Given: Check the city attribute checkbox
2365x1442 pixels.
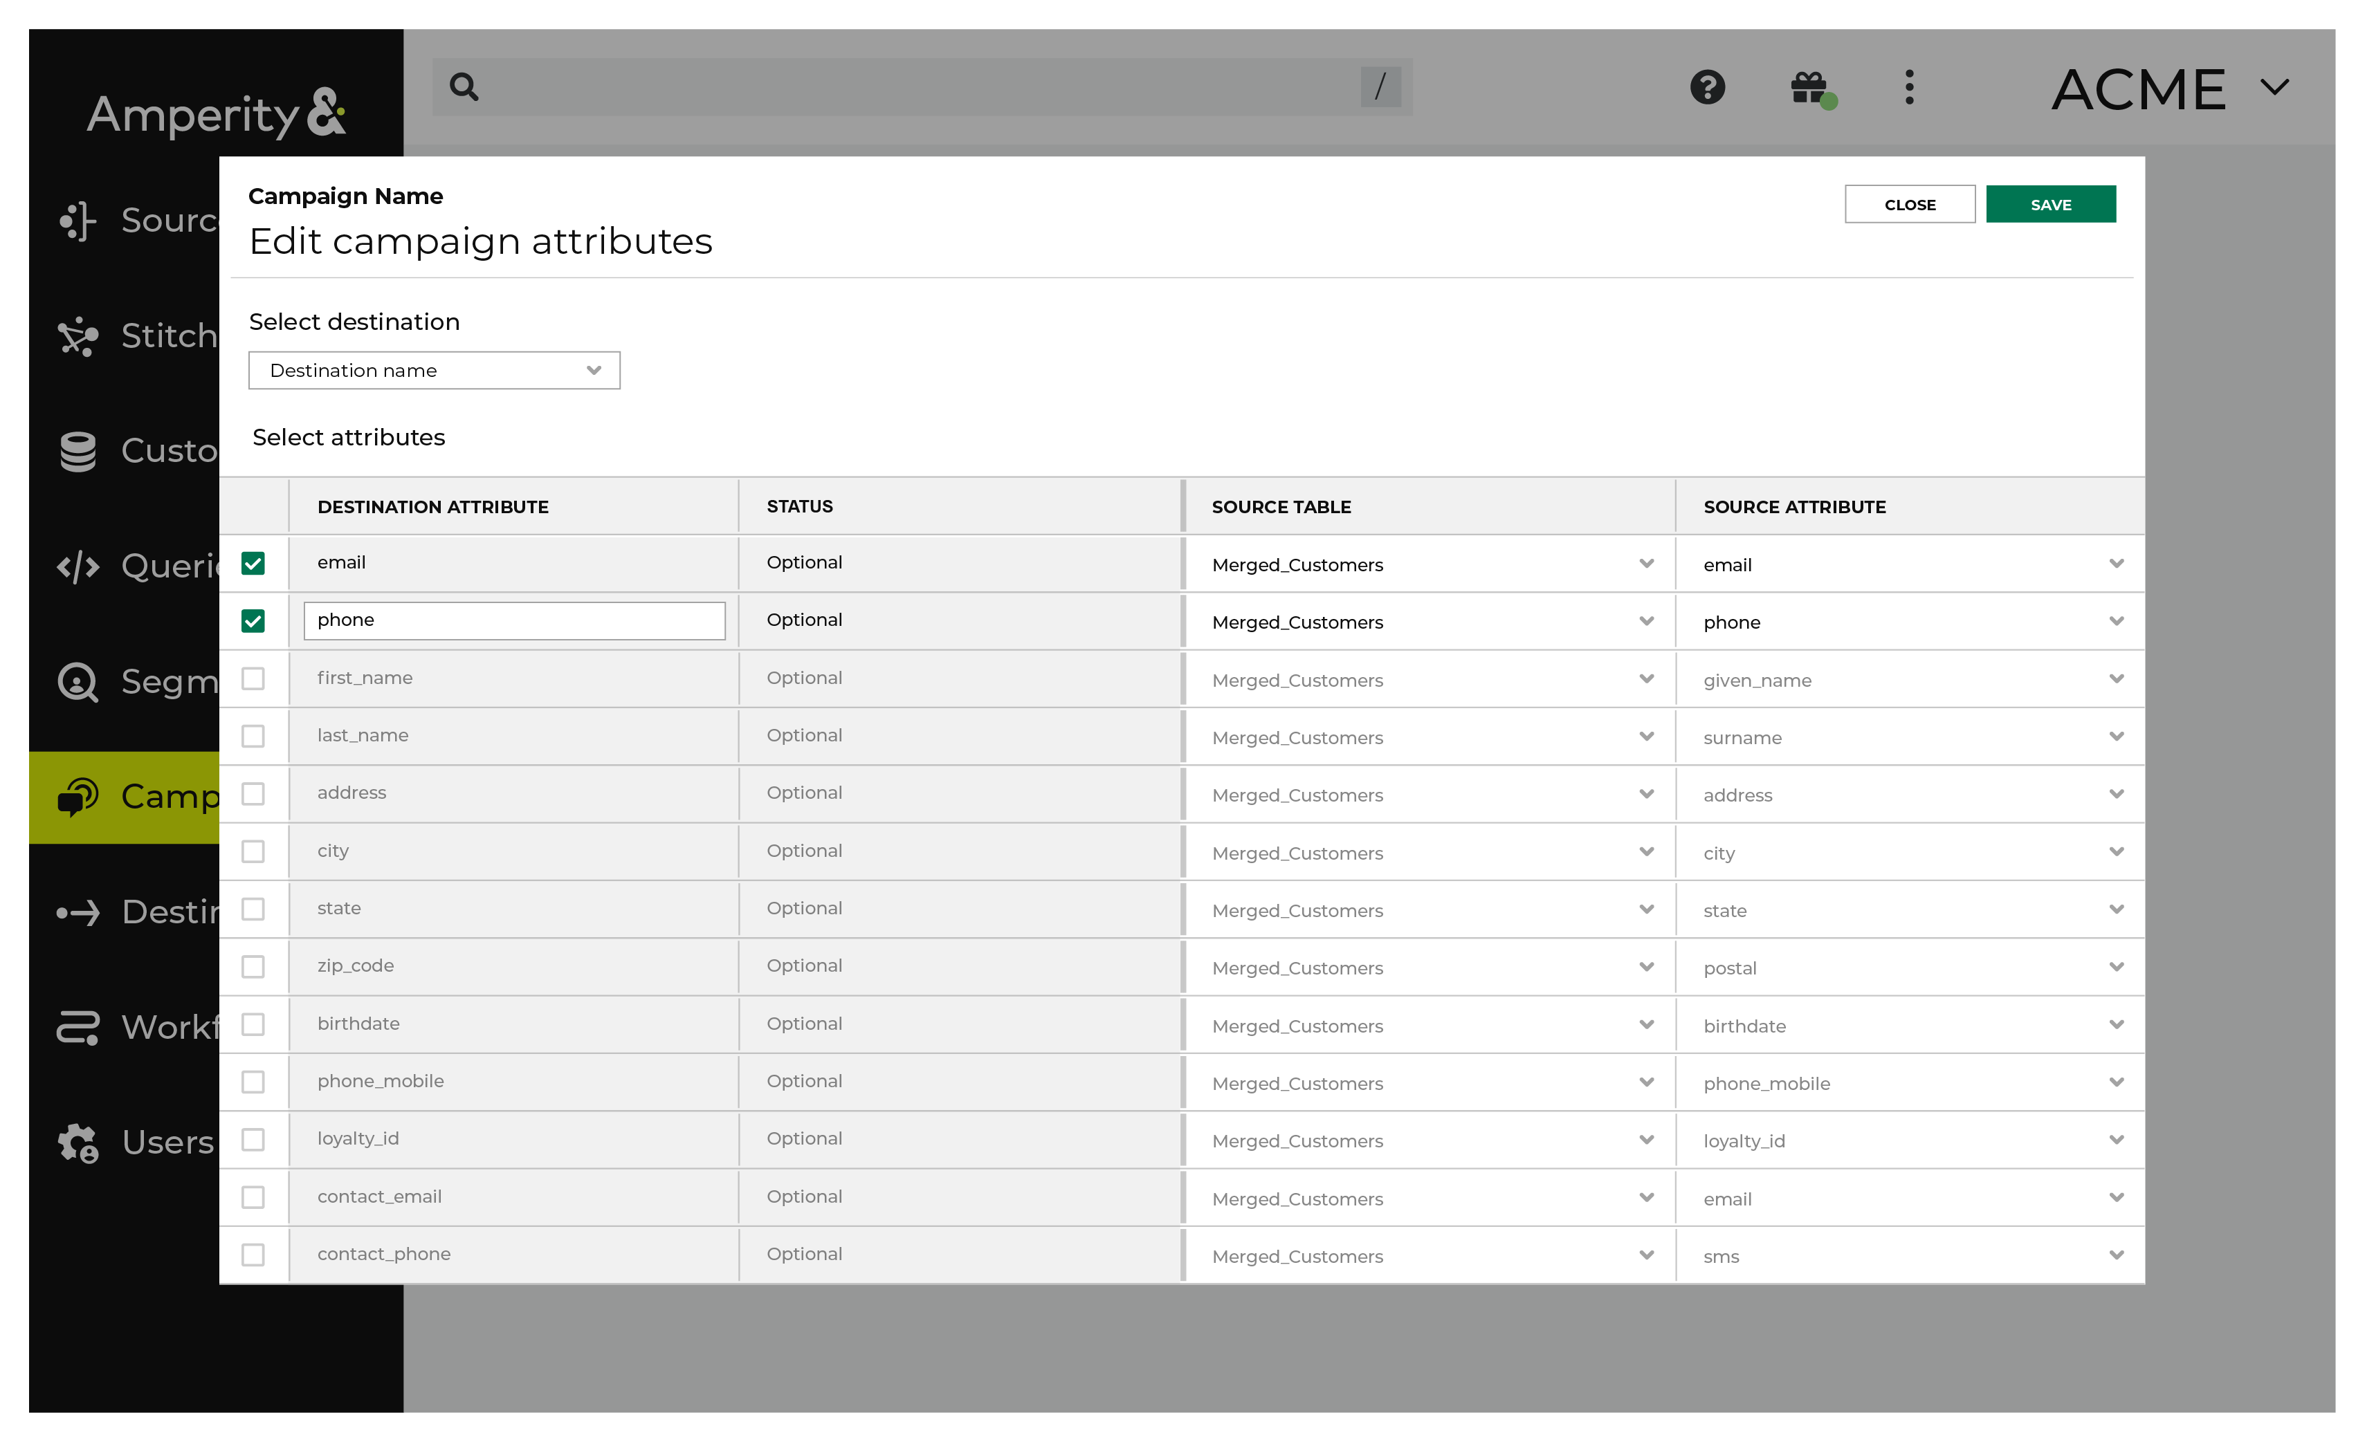Looking at the screenshot, I should [253, 851].
